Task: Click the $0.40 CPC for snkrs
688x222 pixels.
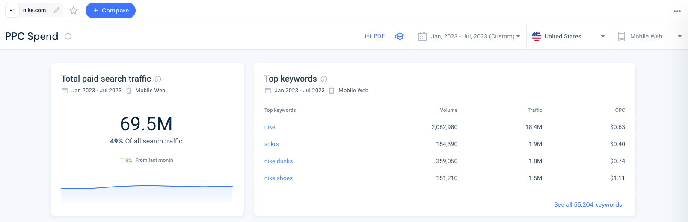Action: pos(617,144)
